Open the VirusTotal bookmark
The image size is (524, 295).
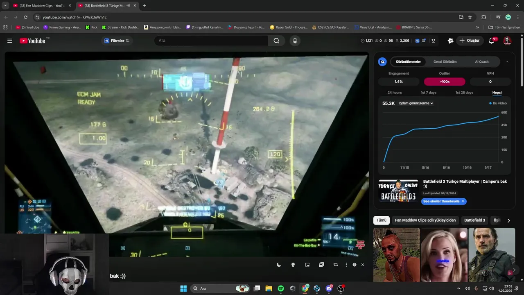373,27
